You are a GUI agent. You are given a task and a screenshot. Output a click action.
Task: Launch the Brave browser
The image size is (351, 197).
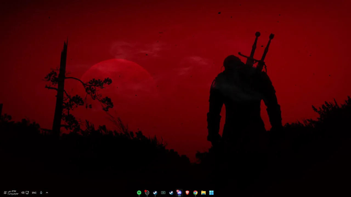click(187, 193)
